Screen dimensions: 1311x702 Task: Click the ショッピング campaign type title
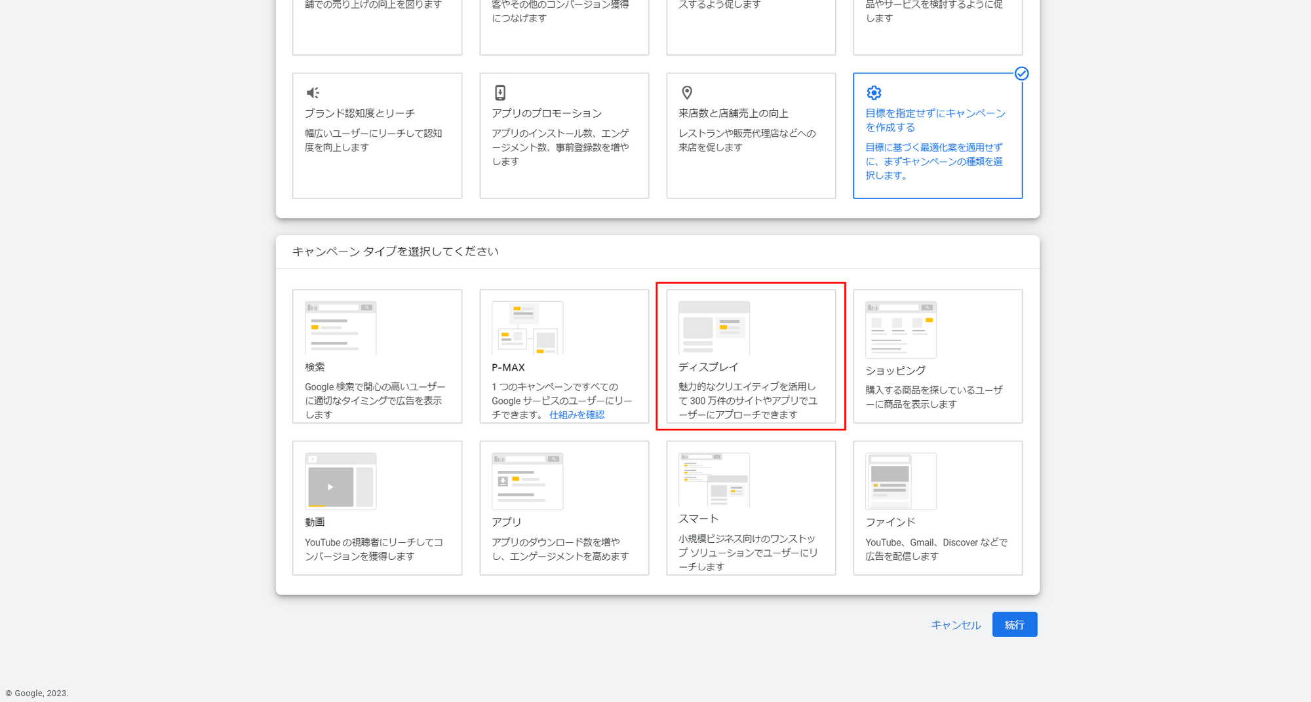coord(895,371)
